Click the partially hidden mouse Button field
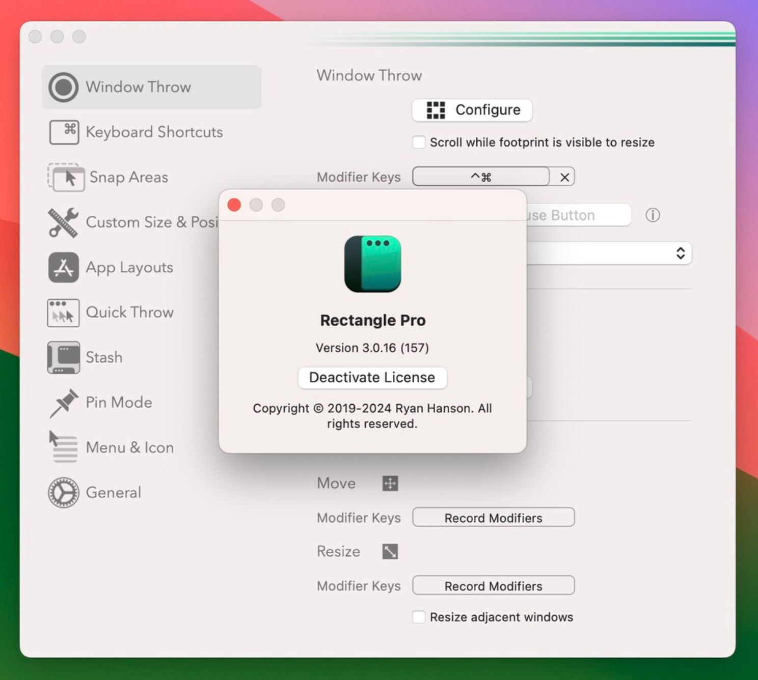The image size is (758, 680). tap(579, 215)
